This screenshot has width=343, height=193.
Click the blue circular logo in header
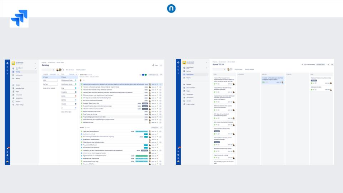click(171, 9)
